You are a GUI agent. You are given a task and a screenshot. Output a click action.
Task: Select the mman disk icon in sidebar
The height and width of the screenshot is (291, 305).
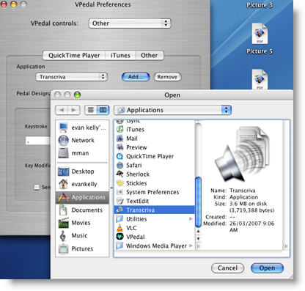click(x=64, y=153)
